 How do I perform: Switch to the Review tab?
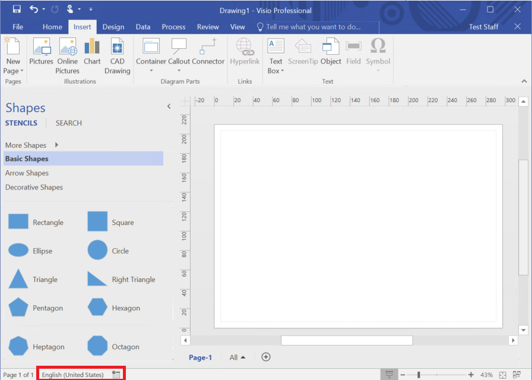coord(208,27)
